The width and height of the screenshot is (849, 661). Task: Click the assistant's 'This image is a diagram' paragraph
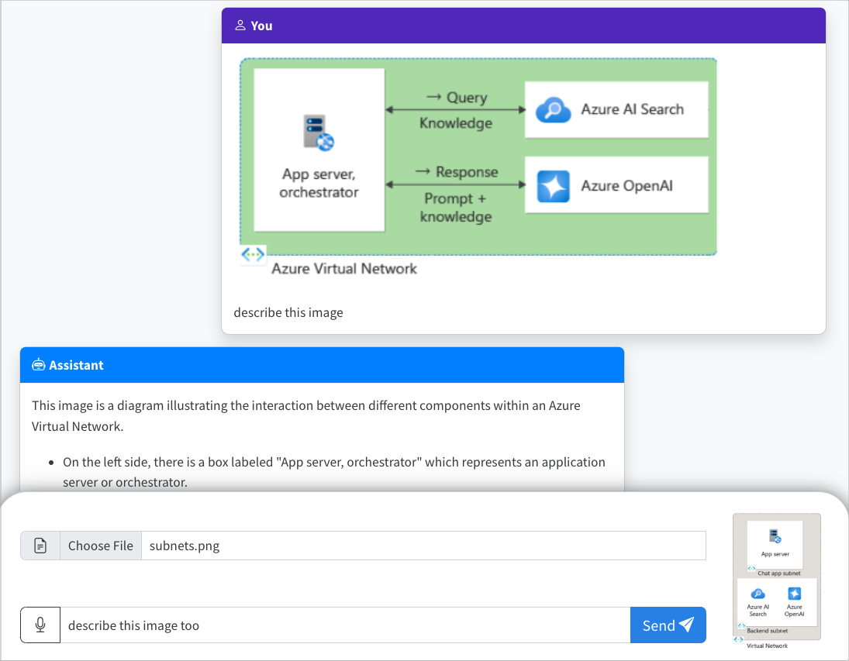tap(306, 416)
